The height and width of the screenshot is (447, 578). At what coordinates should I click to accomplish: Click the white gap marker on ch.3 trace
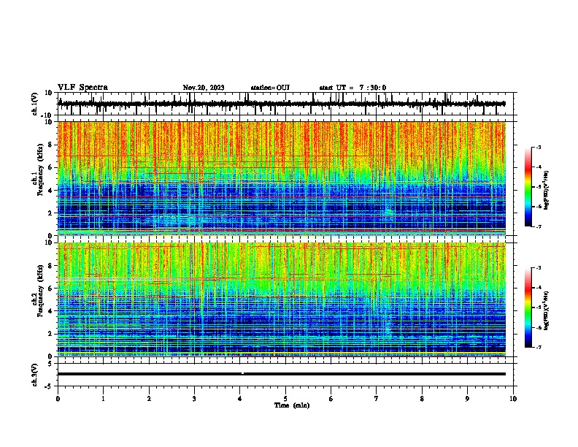pos(242,373)
